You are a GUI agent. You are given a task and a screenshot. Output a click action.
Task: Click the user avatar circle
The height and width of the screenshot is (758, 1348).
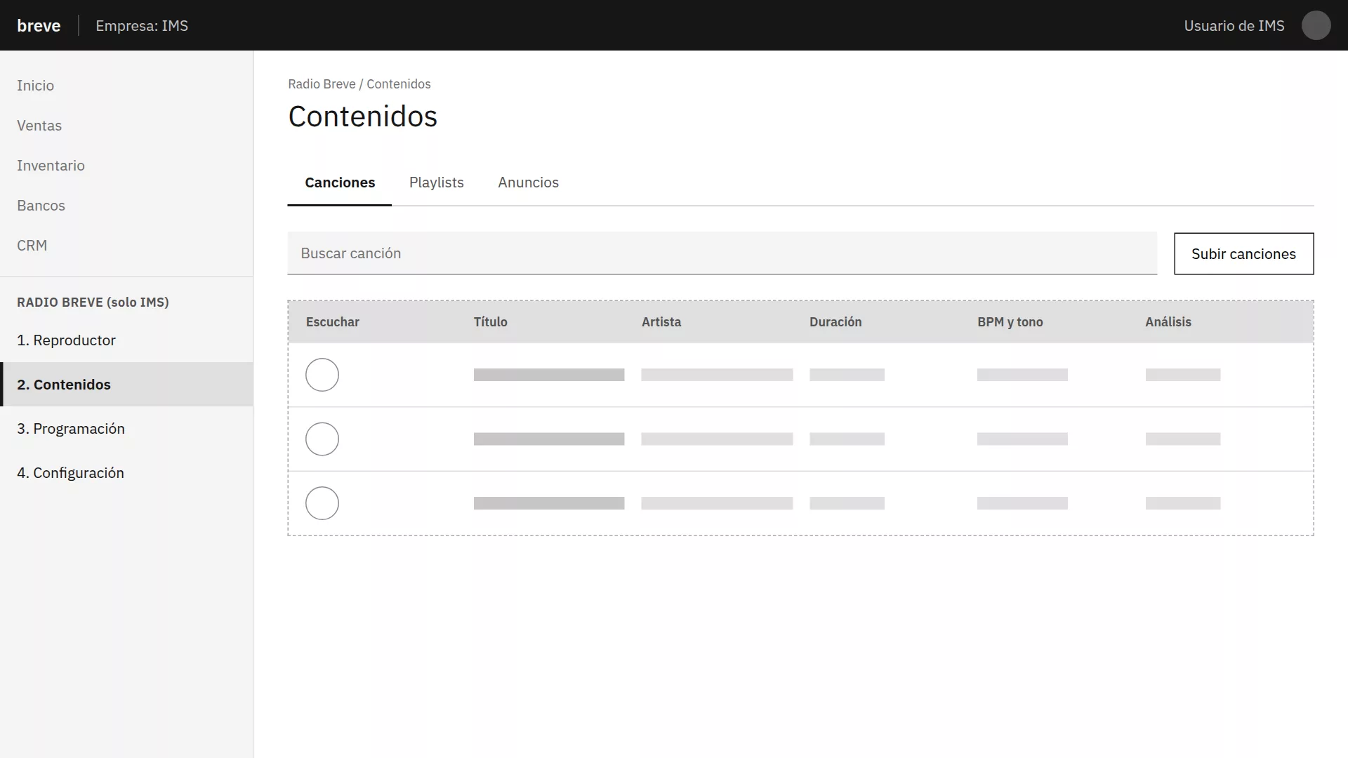[1316, 25]
